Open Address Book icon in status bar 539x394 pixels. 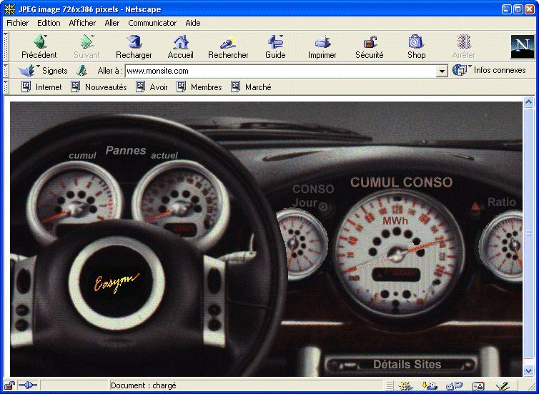[478, 386]
